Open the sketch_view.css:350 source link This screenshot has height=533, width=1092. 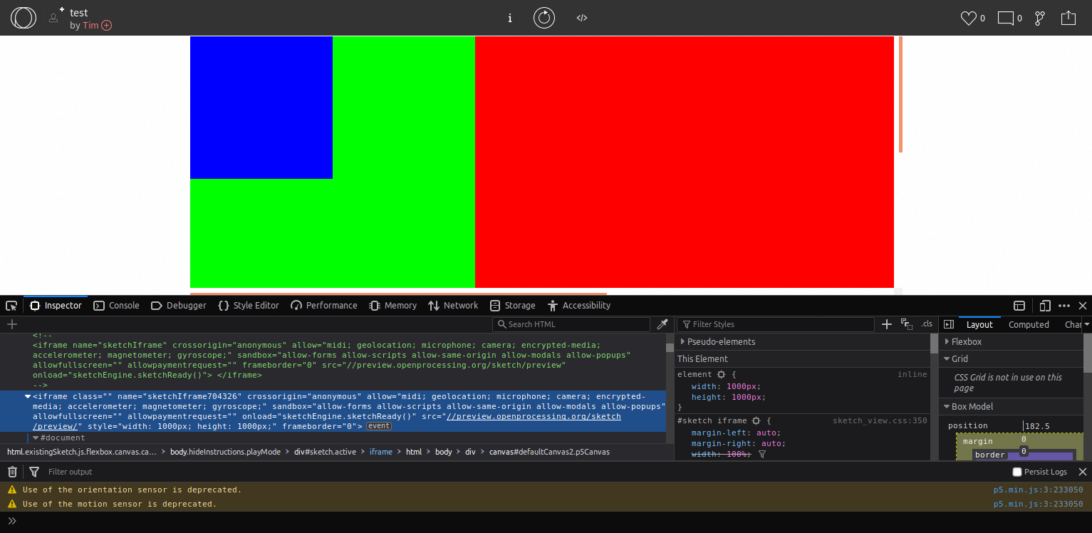(880, 421)
